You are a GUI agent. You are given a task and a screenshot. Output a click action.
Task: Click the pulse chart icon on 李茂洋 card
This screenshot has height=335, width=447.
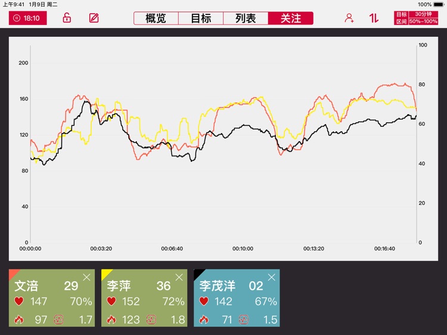point(244,320)
